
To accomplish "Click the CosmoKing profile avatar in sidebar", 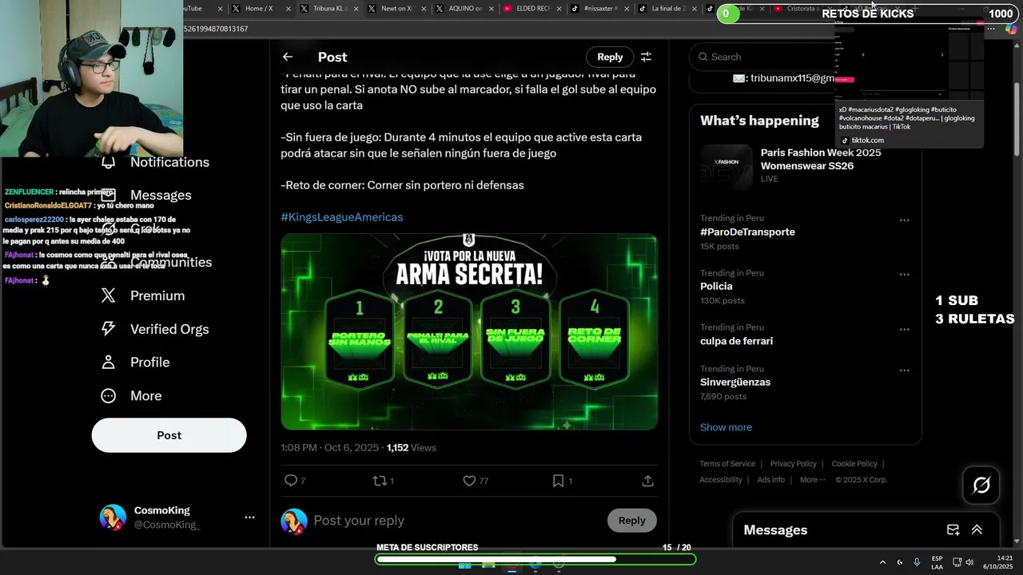I will coord(113,517).
